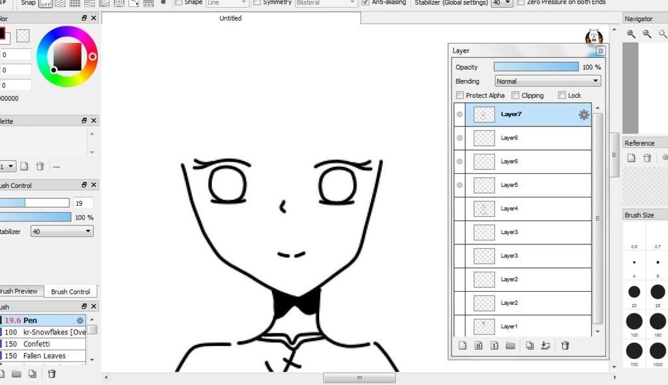Check the layer Lock option

pos(562,95)
